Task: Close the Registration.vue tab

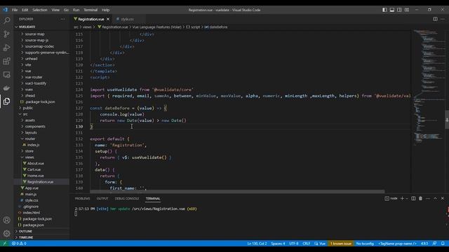Action: 108,19
